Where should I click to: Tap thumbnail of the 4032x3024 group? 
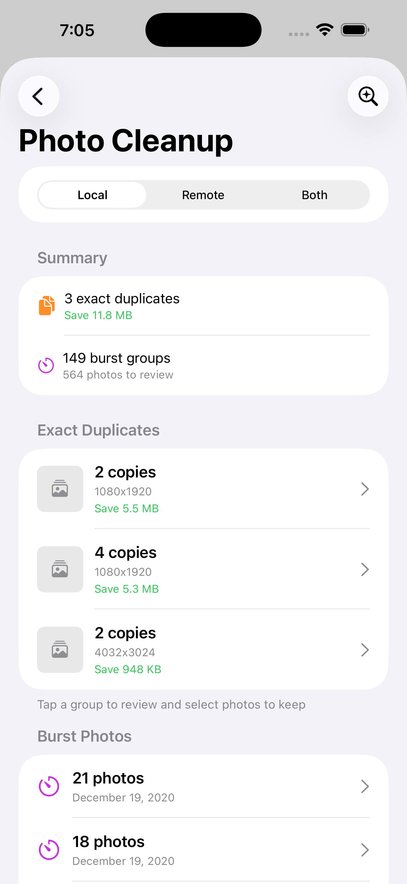[x=60, y=650]
